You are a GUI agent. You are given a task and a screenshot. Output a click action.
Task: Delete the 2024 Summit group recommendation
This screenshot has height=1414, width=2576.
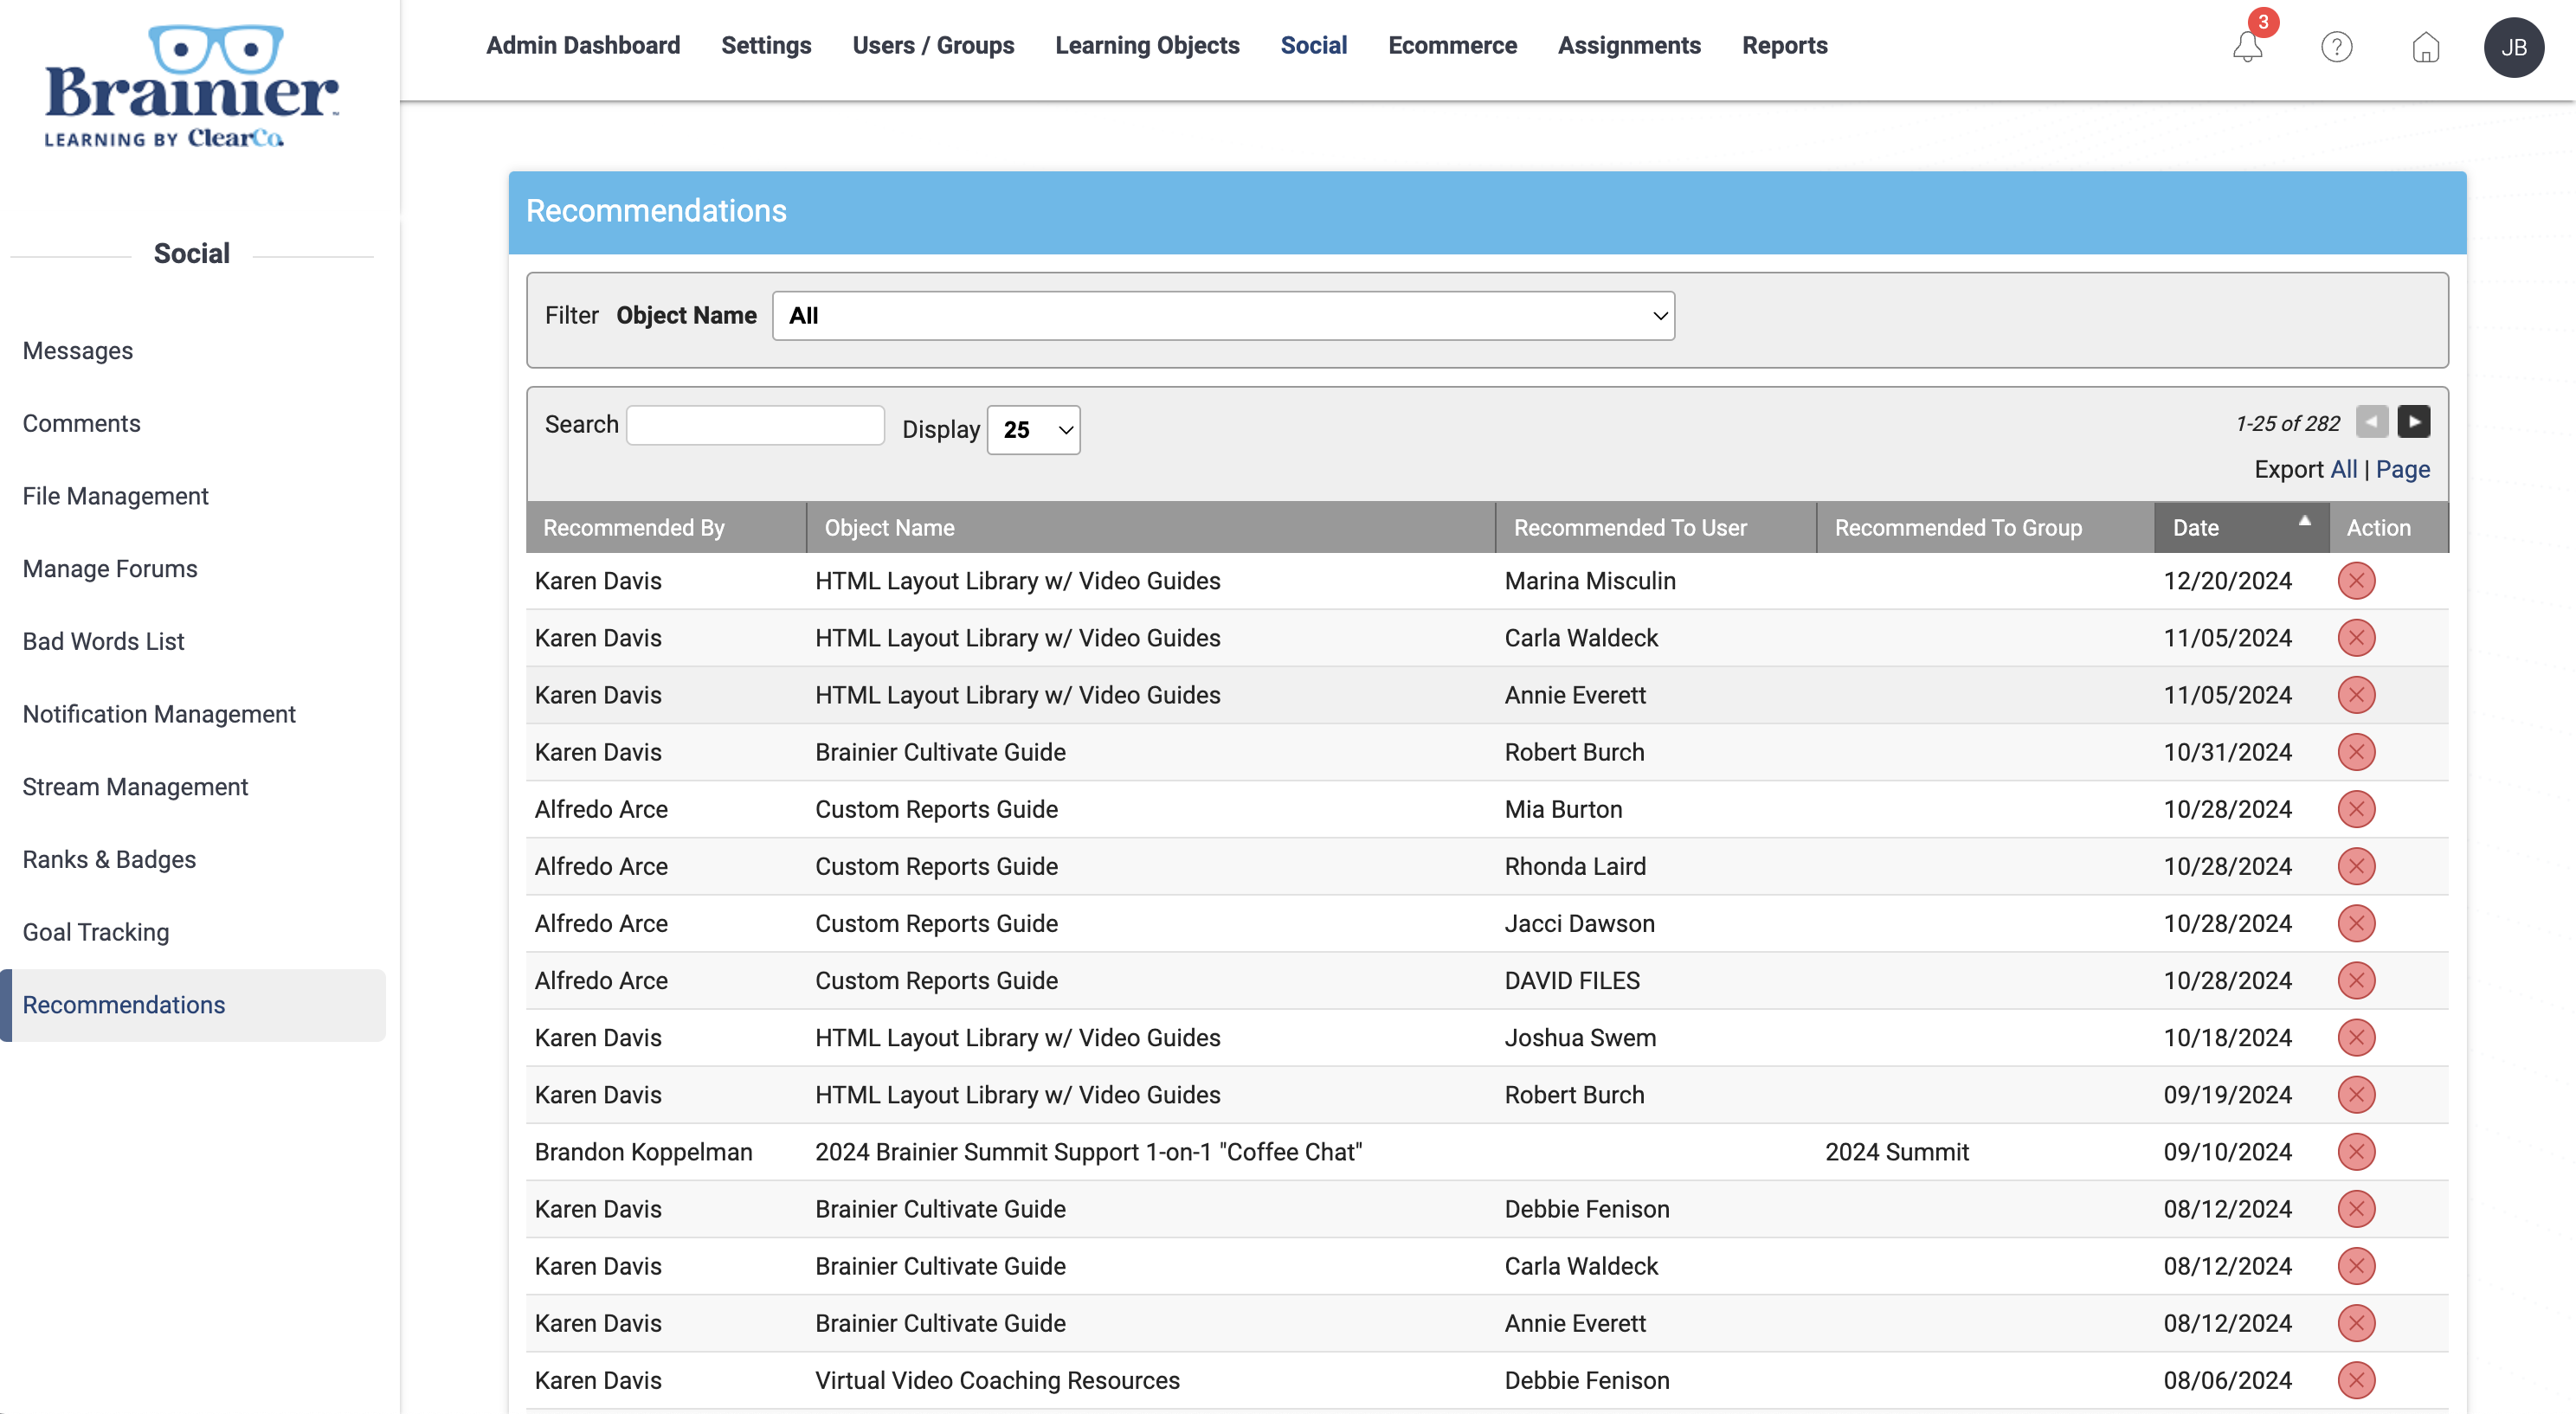[2356, 1152]
